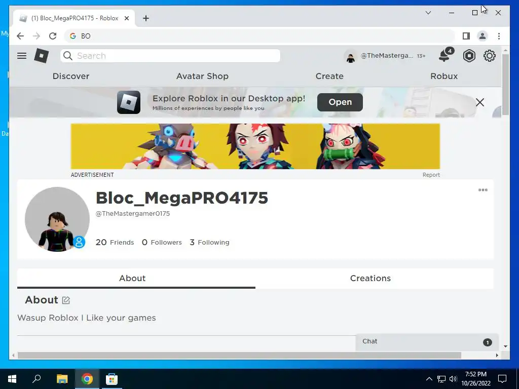Viewport: 519px width, 389px height.
Task: Click the Roblox desktop app logo
Action: pos(129,102)
